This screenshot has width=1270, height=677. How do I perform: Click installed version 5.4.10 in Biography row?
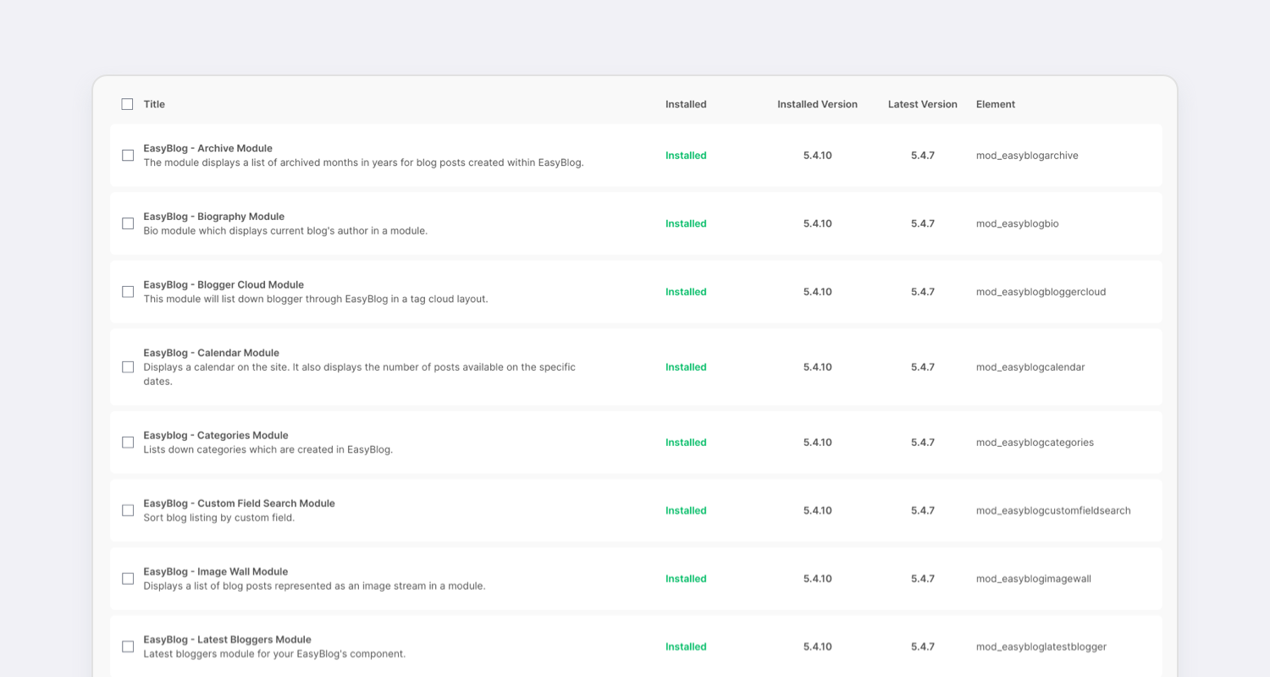pyautogui.click(x=817, y=223)
